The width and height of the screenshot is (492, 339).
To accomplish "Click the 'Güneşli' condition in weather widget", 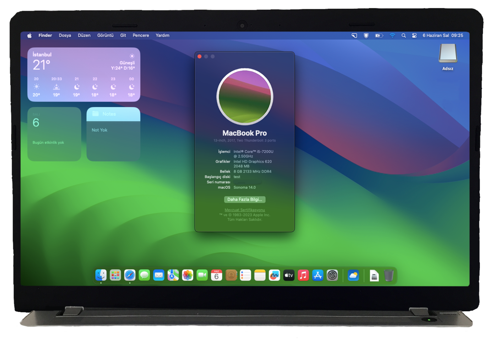I will [x=127, y=63].
